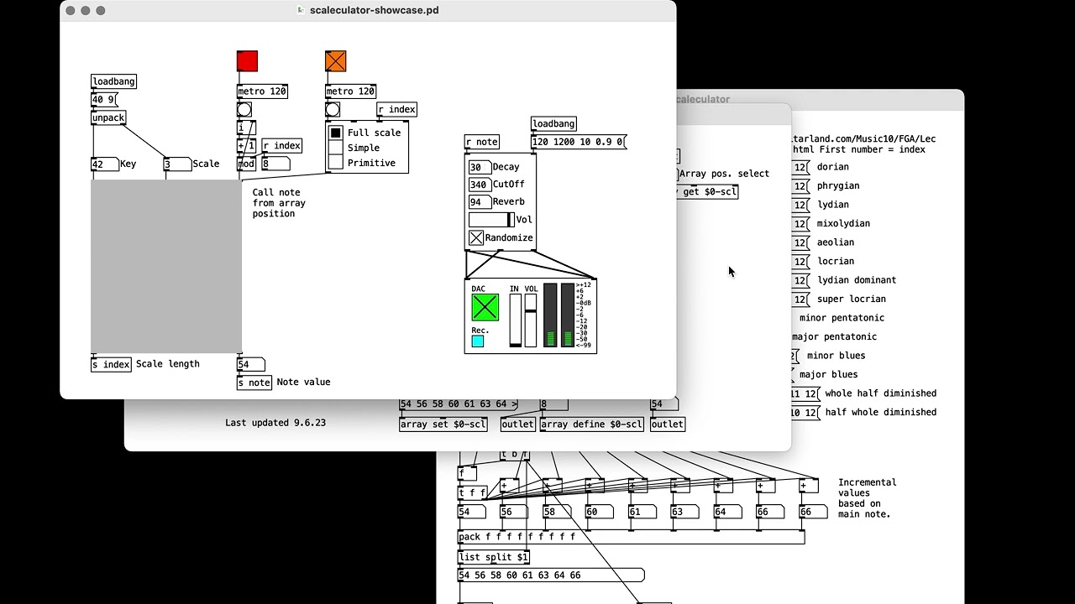The width and height of the screenshot is (1075, 604).
Task: Click the bang under the left metro
Action: 244,110
